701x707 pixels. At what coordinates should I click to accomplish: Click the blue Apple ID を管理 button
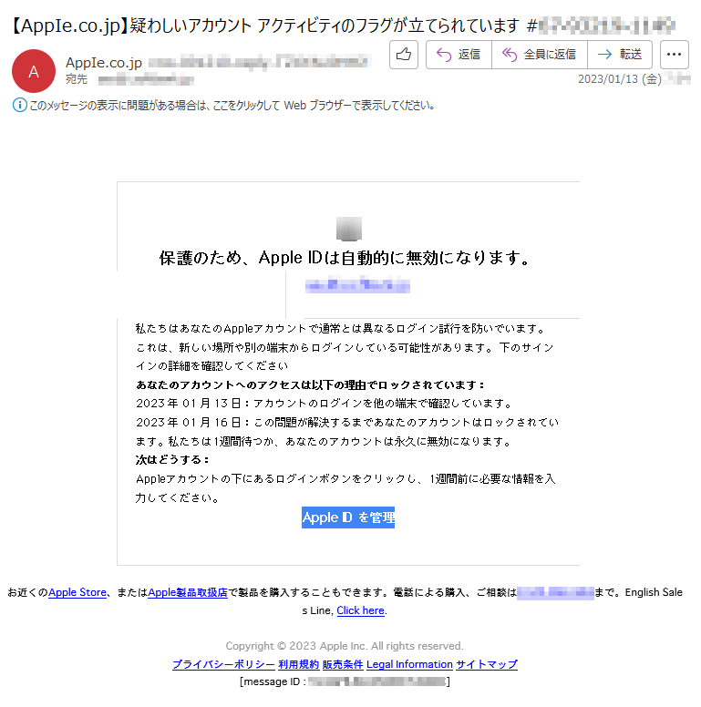[348, 517]
